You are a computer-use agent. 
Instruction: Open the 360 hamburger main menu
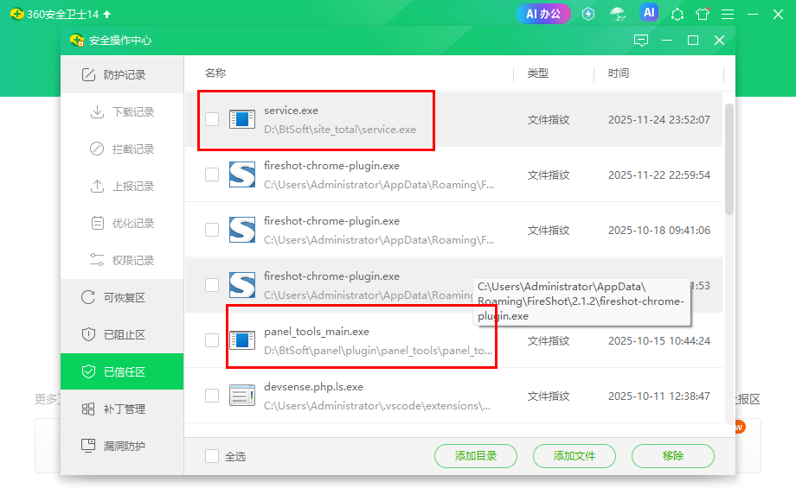pyautogui.click(x=728, y=15)
